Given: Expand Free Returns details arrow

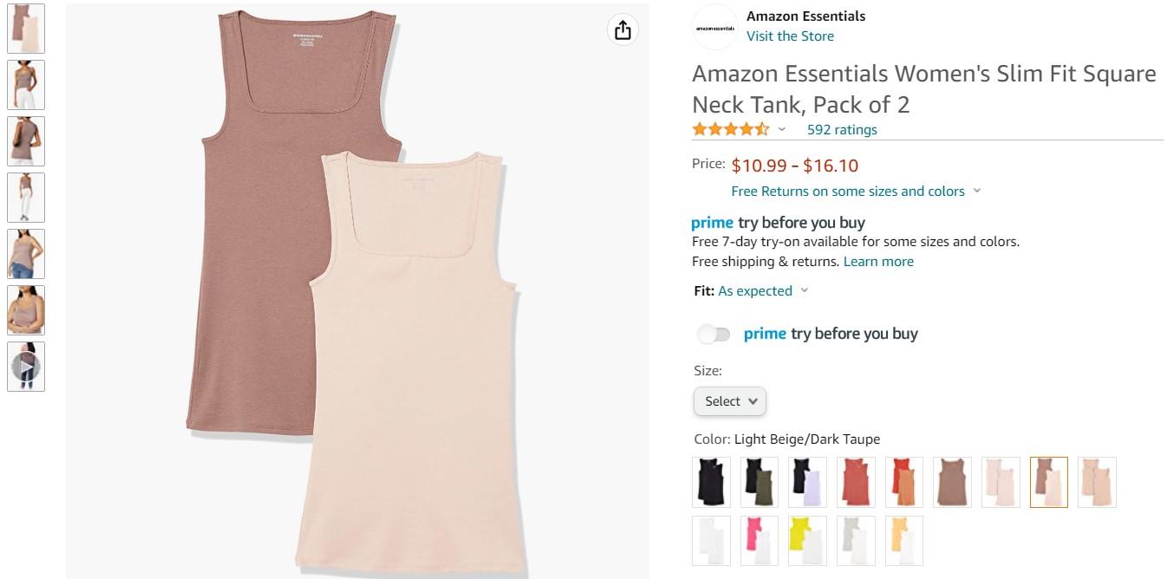Looking at the screenshot, I should click(x=977, y=192).
